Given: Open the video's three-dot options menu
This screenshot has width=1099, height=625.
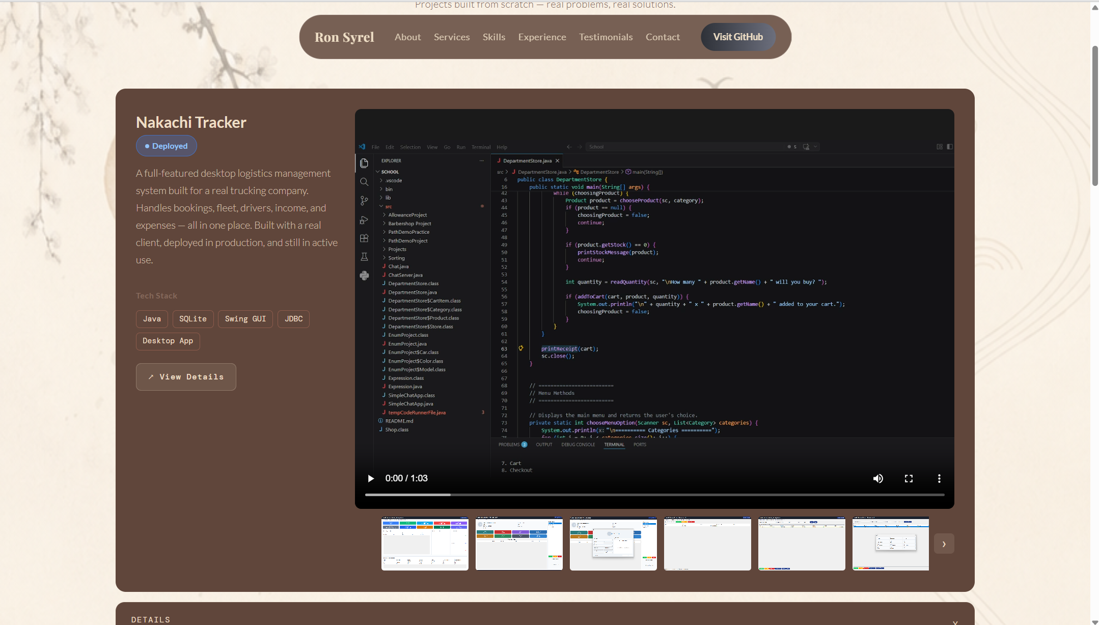Looking at the screenshot, I should pyautogui.click(x=939, y=478).
